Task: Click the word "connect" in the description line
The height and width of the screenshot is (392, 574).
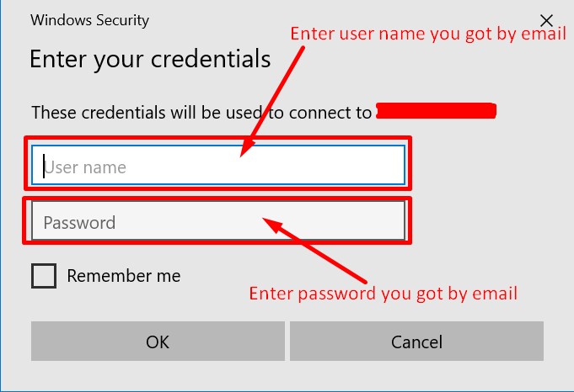Action: tap(323, 112)
